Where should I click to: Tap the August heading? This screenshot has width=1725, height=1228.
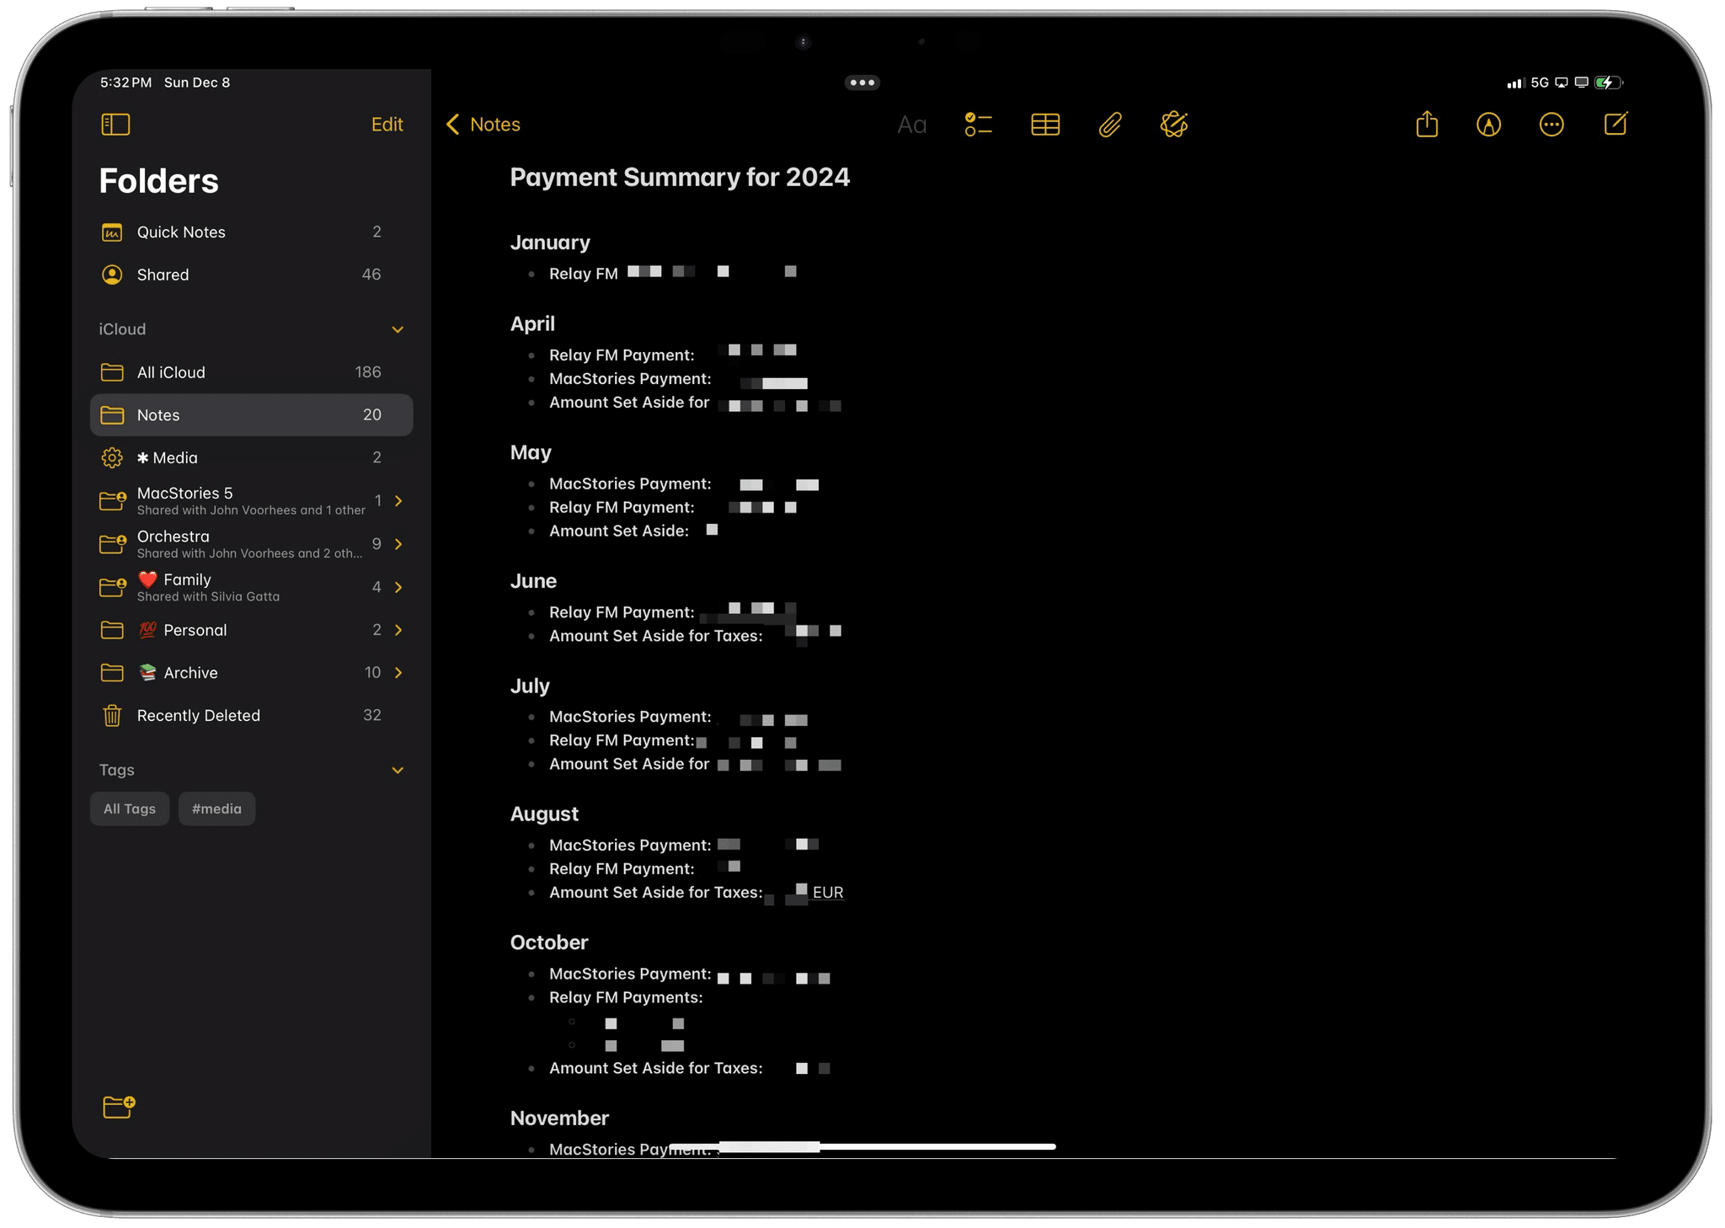coord(544,814)
